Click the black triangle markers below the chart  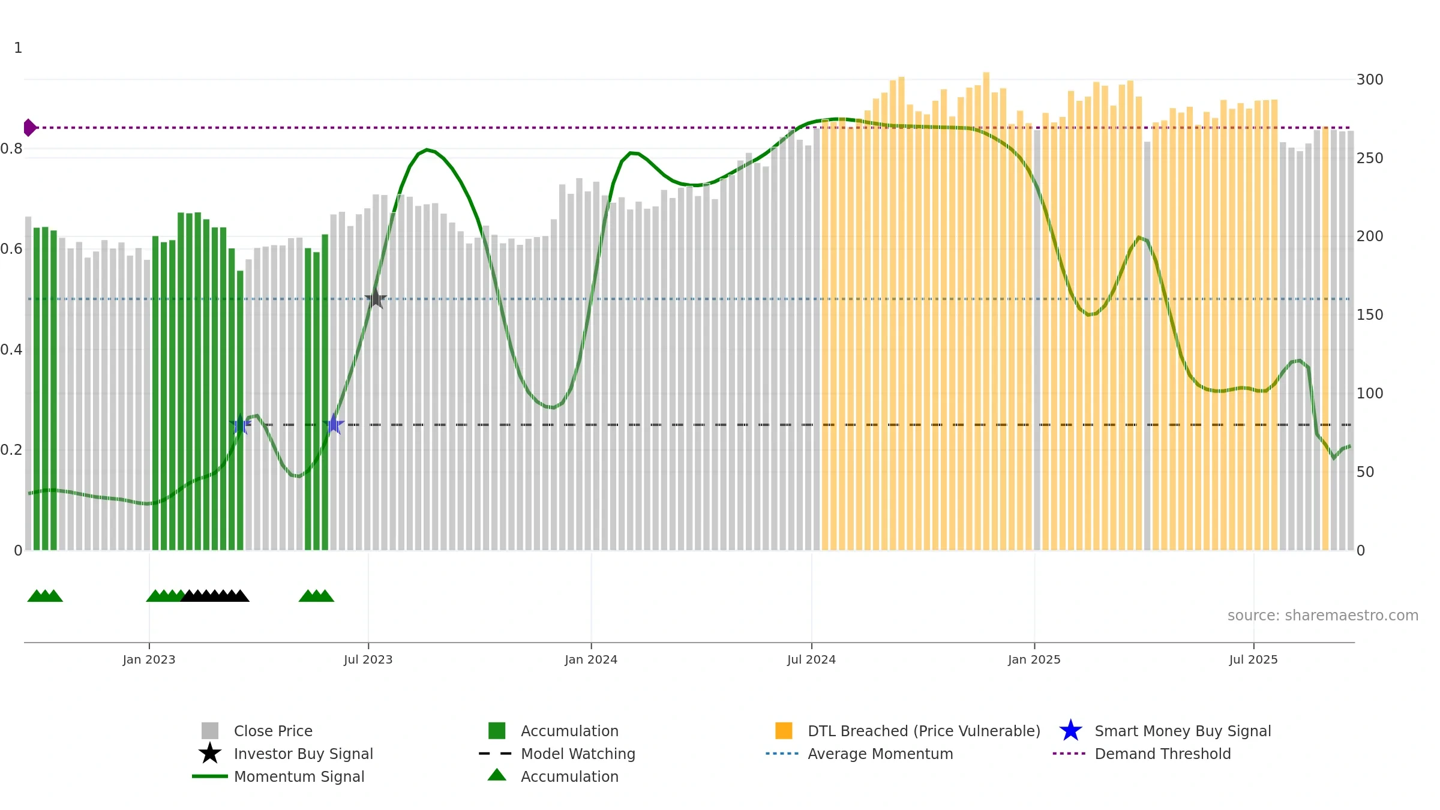pos(215,596)
